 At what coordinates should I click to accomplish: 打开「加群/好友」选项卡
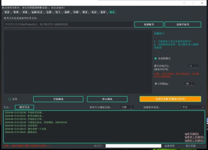pyautogui.click(x=37, y=12)
